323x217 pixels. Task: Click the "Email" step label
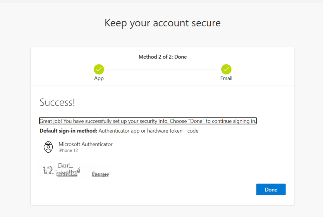[226, 78]
